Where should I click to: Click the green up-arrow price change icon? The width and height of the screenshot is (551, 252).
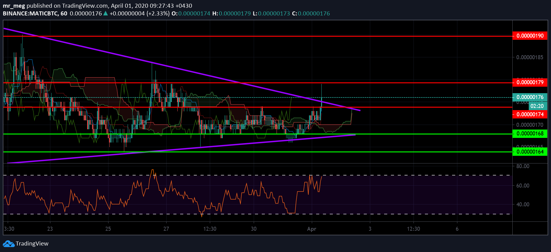(105, 13)
